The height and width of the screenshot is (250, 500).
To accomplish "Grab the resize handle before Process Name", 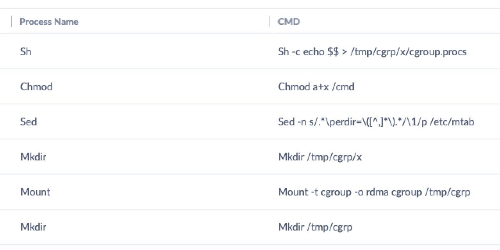I will [x=11, y=21].
